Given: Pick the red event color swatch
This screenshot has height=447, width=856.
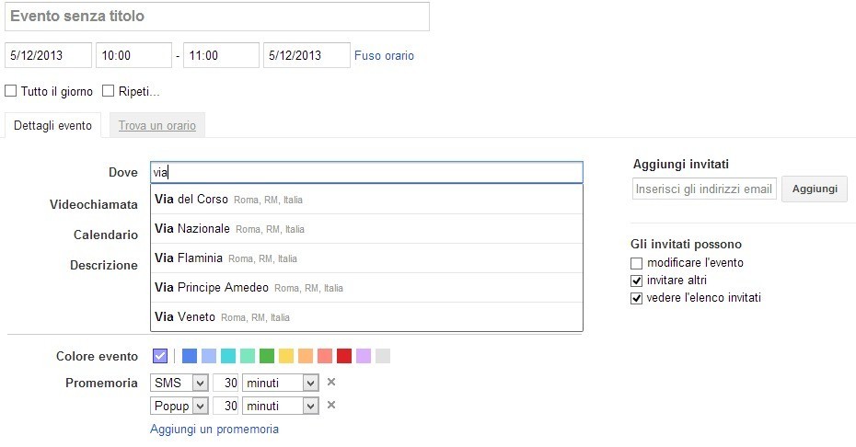Looking at the screenshot, I should point(344,356).
